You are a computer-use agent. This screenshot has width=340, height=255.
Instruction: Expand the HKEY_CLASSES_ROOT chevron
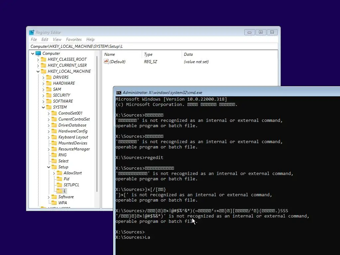[x=38, y=59]
